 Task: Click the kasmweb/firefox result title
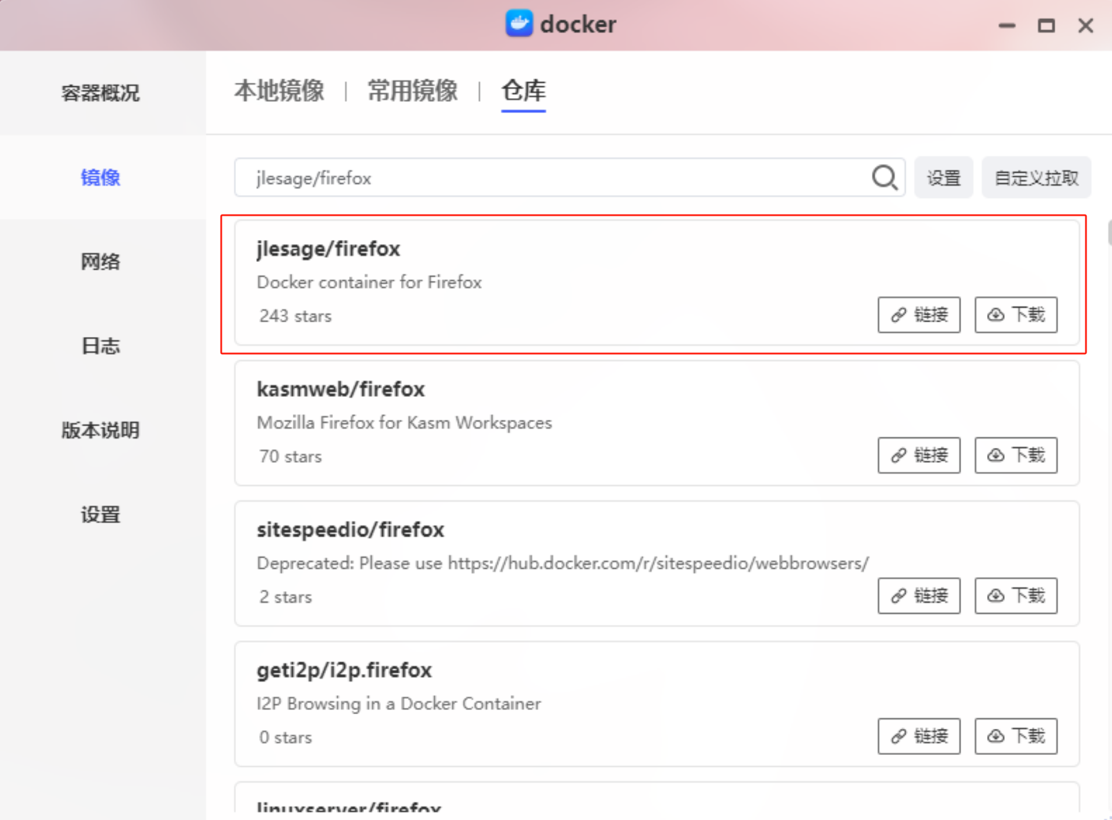tap(341, 389)
